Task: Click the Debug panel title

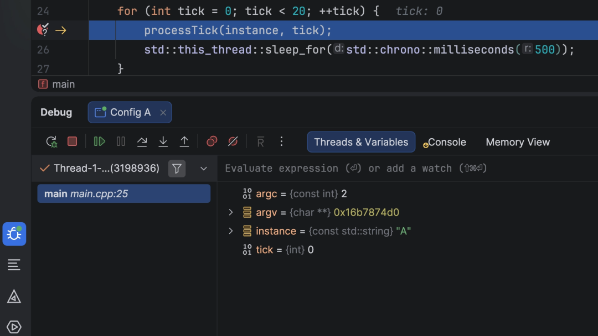Action: [56, 112]
